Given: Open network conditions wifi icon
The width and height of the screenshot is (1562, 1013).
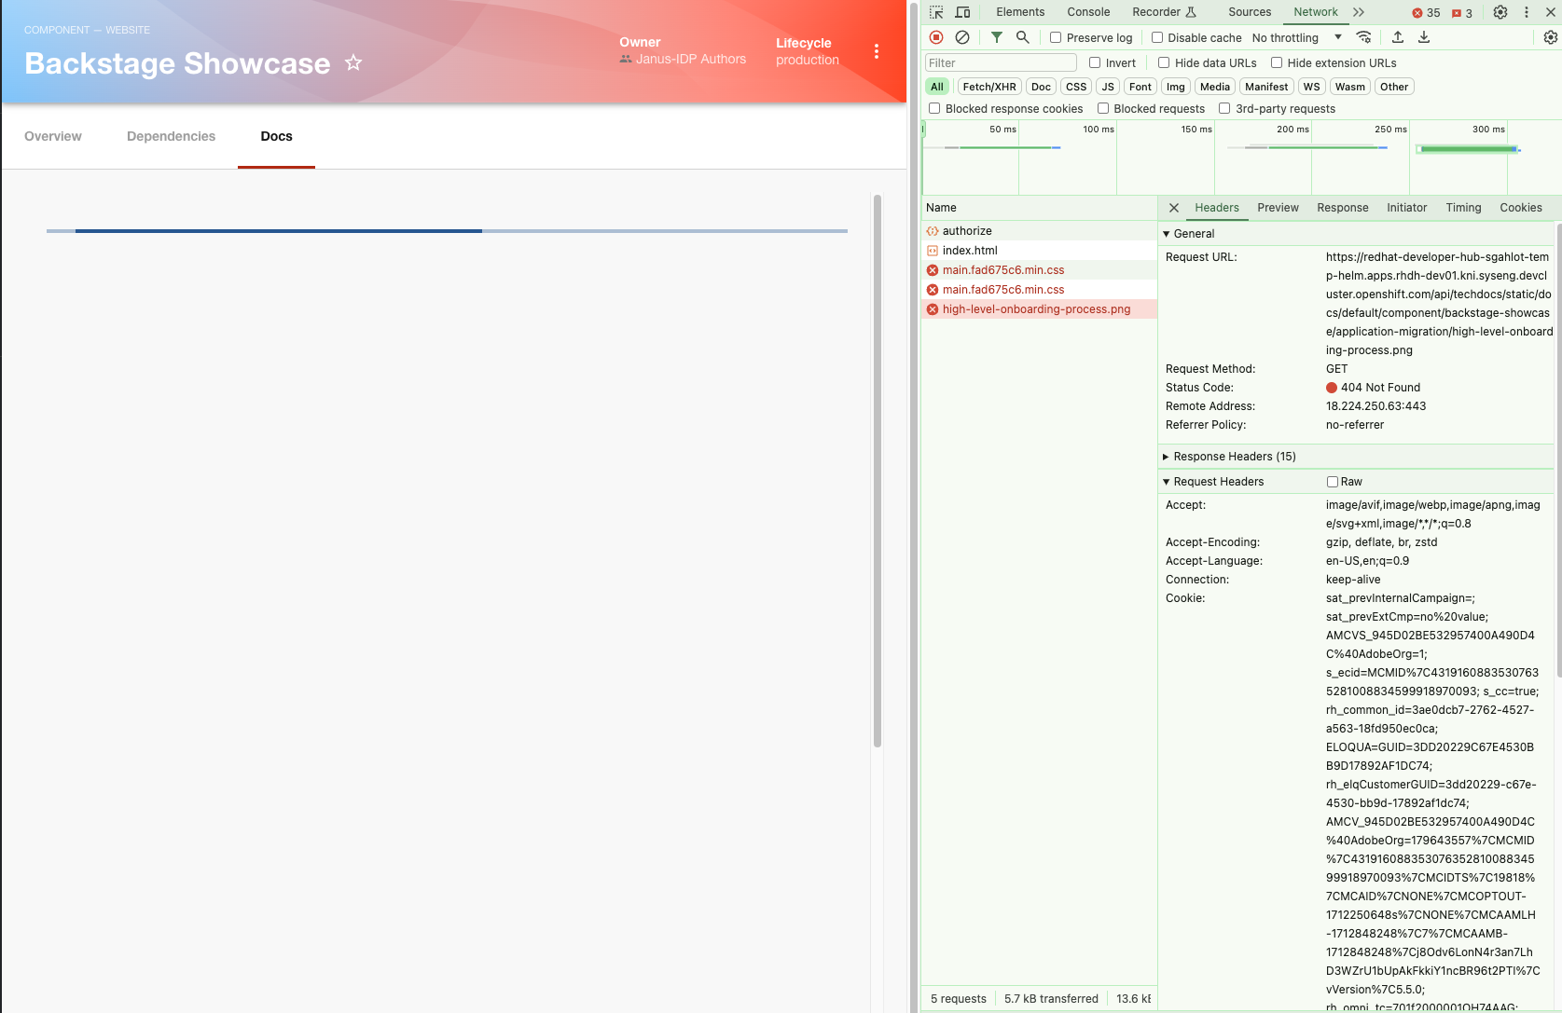Looking at the screenshot, I should tap(1363, 37).
